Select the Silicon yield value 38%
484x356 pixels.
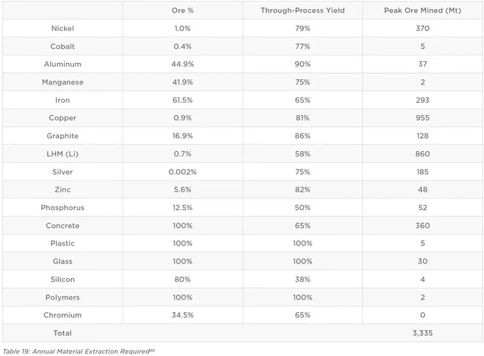[302, 279]
